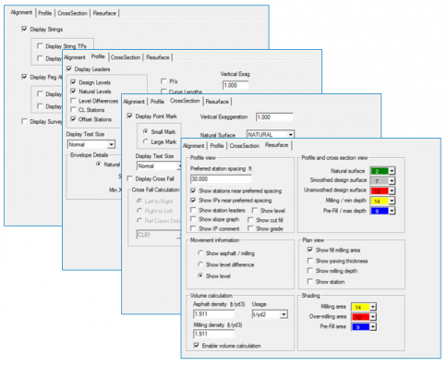Open Natural surface color dropdown

tap(392, 171)
